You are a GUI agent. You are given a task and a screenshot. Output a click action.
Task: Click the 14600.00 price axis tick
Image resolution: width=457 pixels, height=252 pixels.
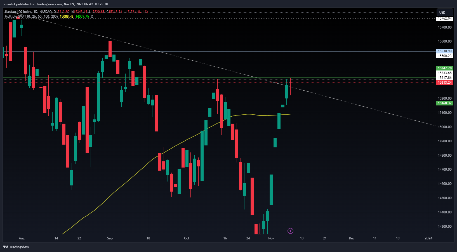(445, 184)
